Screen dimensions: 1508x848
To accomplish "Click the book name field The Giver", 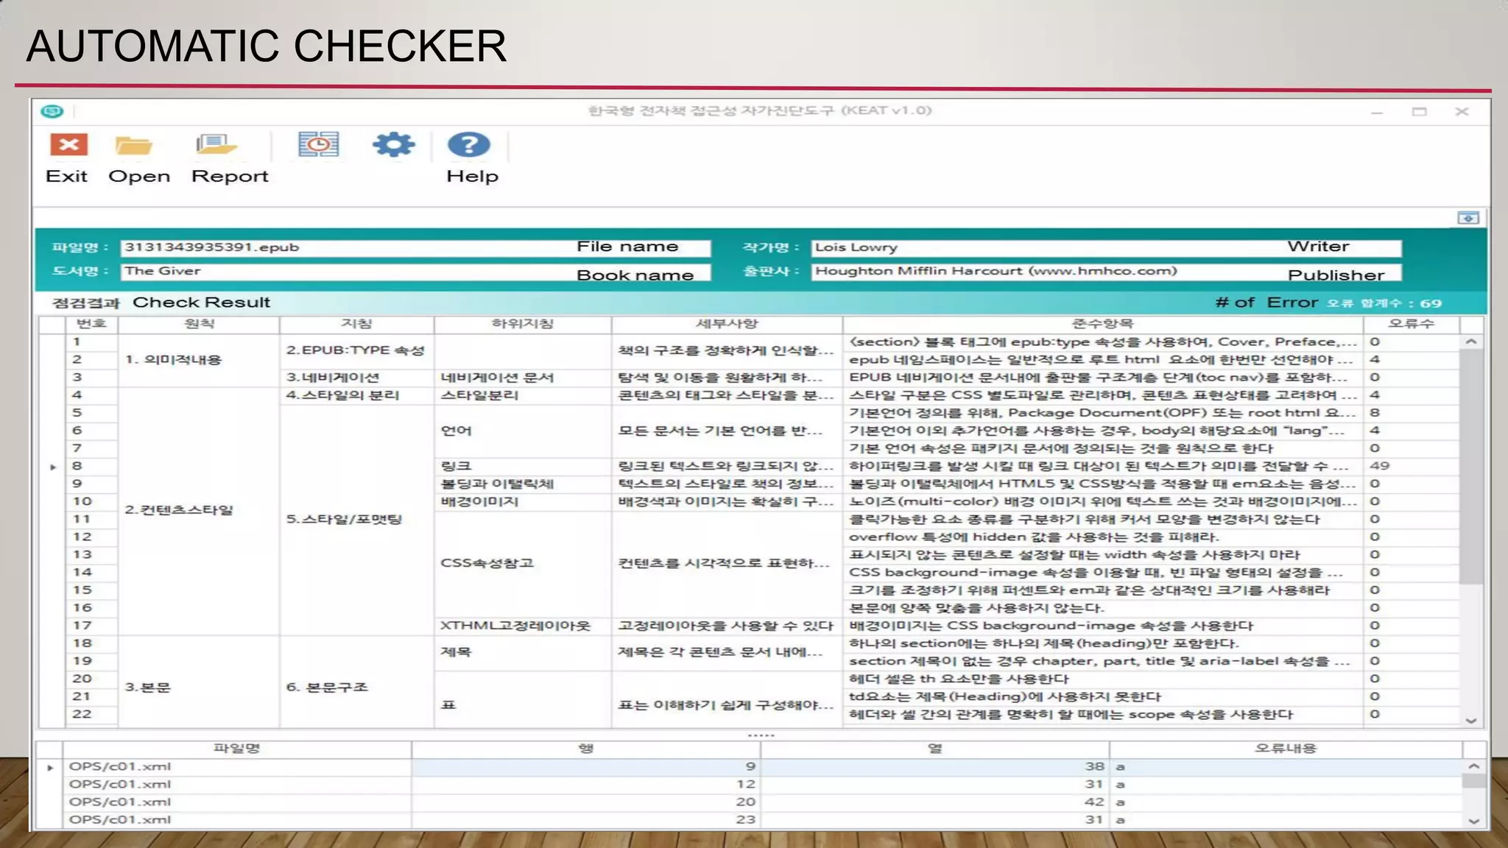I will (x=415, y=272).
